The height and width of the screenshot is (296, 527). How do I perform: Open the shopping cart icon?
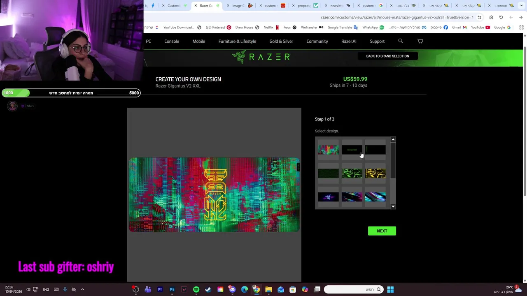pyautogui.click(x=420, y=41)
